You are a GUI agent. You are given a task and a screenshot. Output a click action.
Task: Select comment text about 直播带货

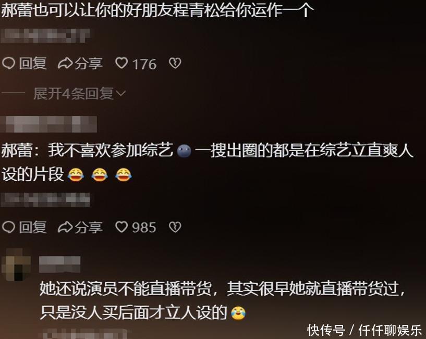(x=222, y=300)
